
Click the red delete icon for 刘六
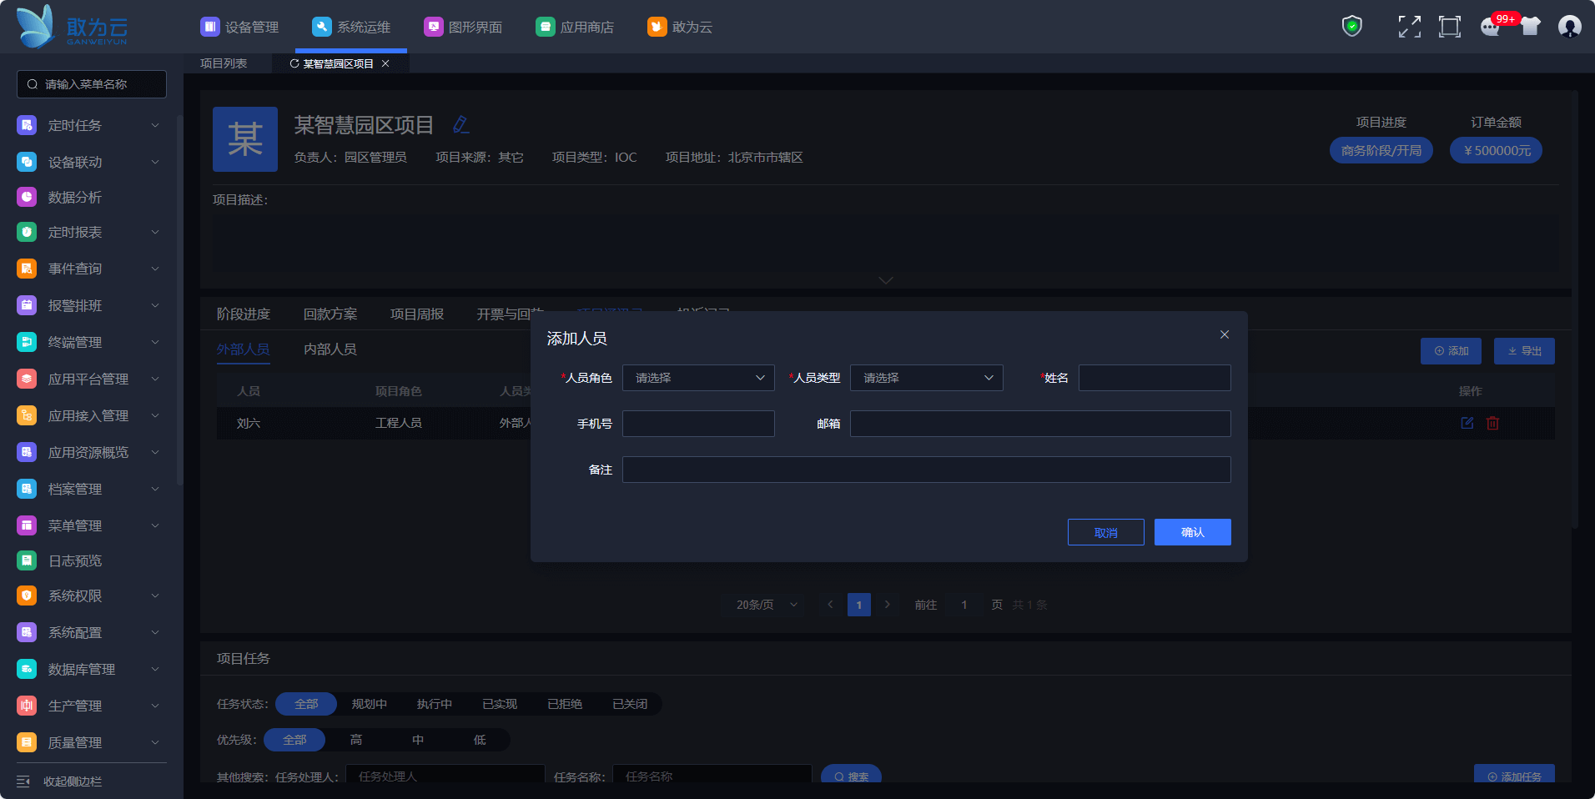point(1492,424)
